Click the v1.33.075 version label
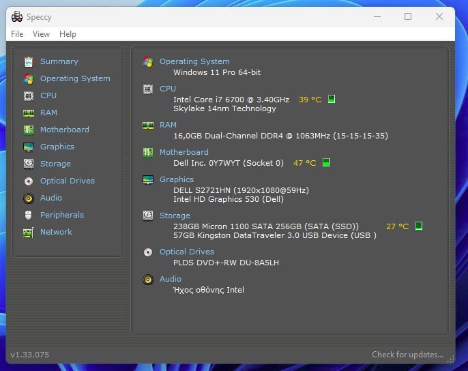Viewport: 468px width, 371px height. (x=30, y=355)
